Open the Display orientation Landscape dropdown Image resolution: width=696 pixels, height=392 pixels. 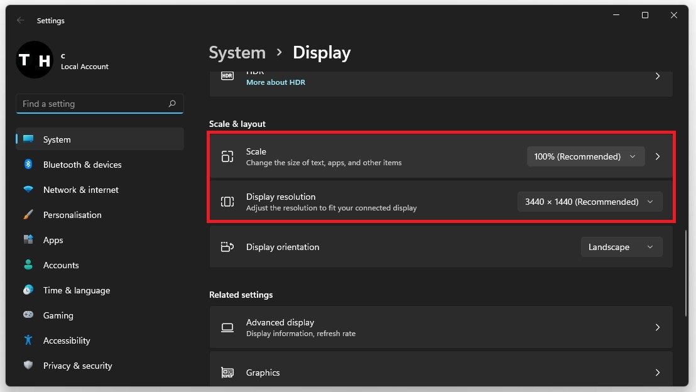(621, 247)
